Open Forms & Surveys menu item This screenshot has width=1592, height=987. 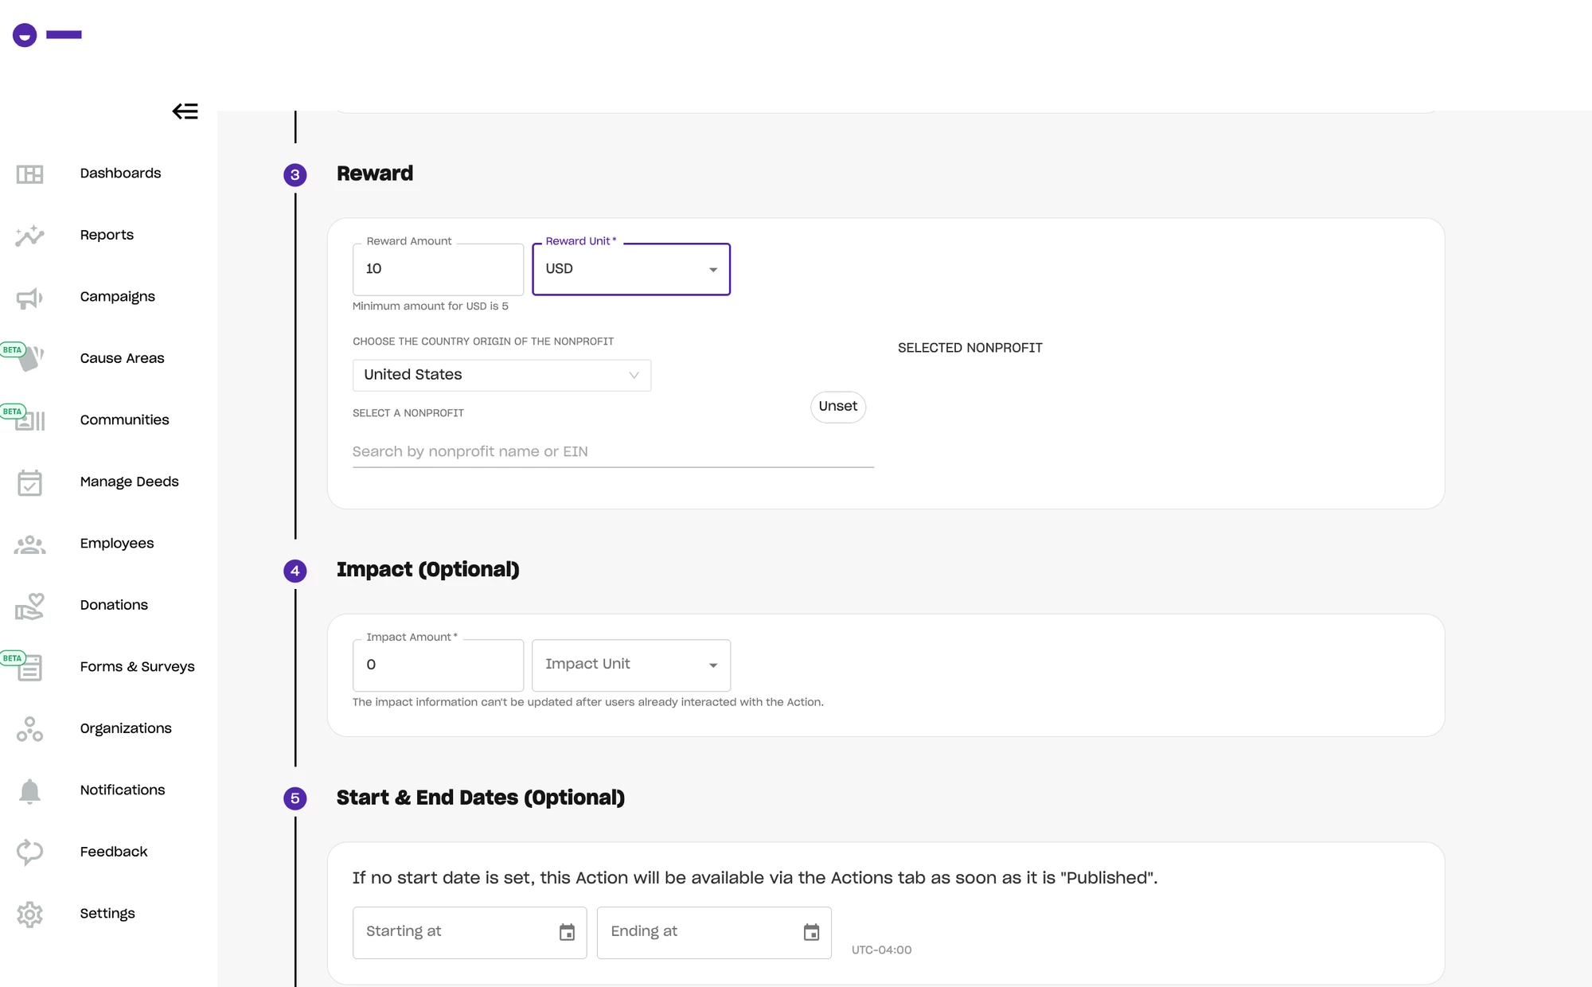click(x=137, y=667)
